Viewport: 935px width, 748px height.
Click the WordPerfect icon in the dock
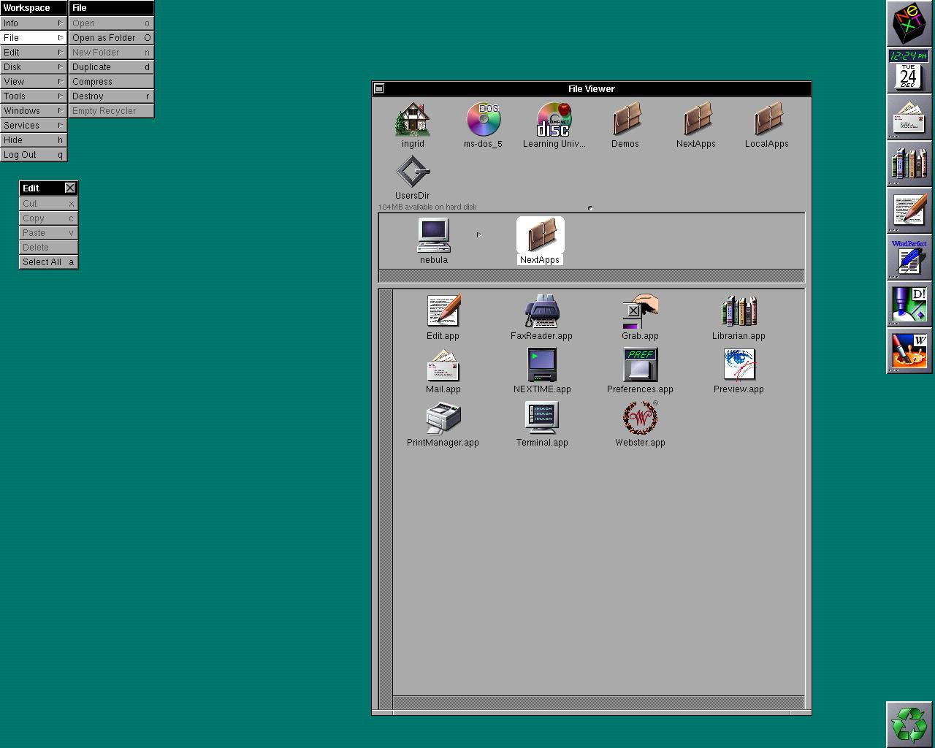909,257
